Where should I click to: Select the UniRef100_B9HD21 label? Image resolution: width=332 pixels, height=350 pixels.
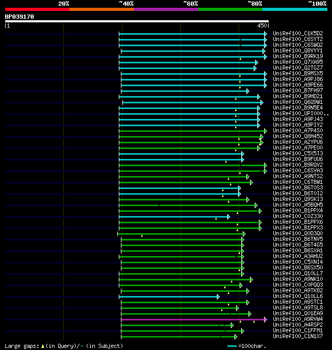point(298,97)
